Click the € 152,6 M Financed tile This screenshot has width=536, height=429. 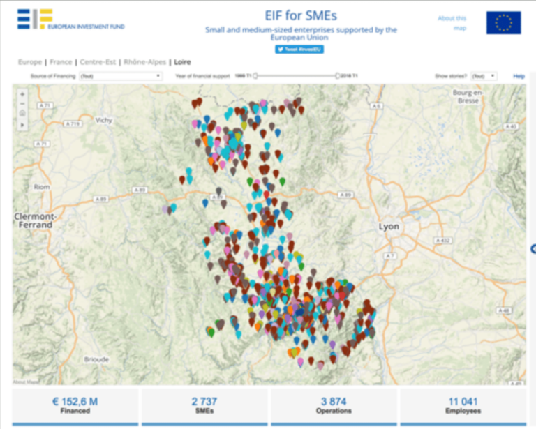pyautogui.click(x=75, y=405)
